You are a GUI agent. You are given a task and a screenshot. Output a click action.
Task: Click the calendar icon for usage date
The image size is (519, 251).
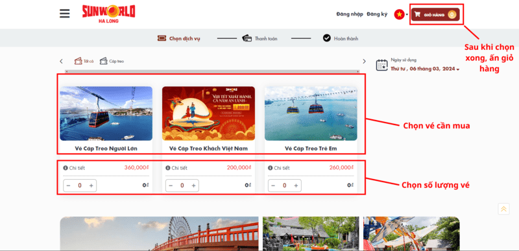click(381, 65)
